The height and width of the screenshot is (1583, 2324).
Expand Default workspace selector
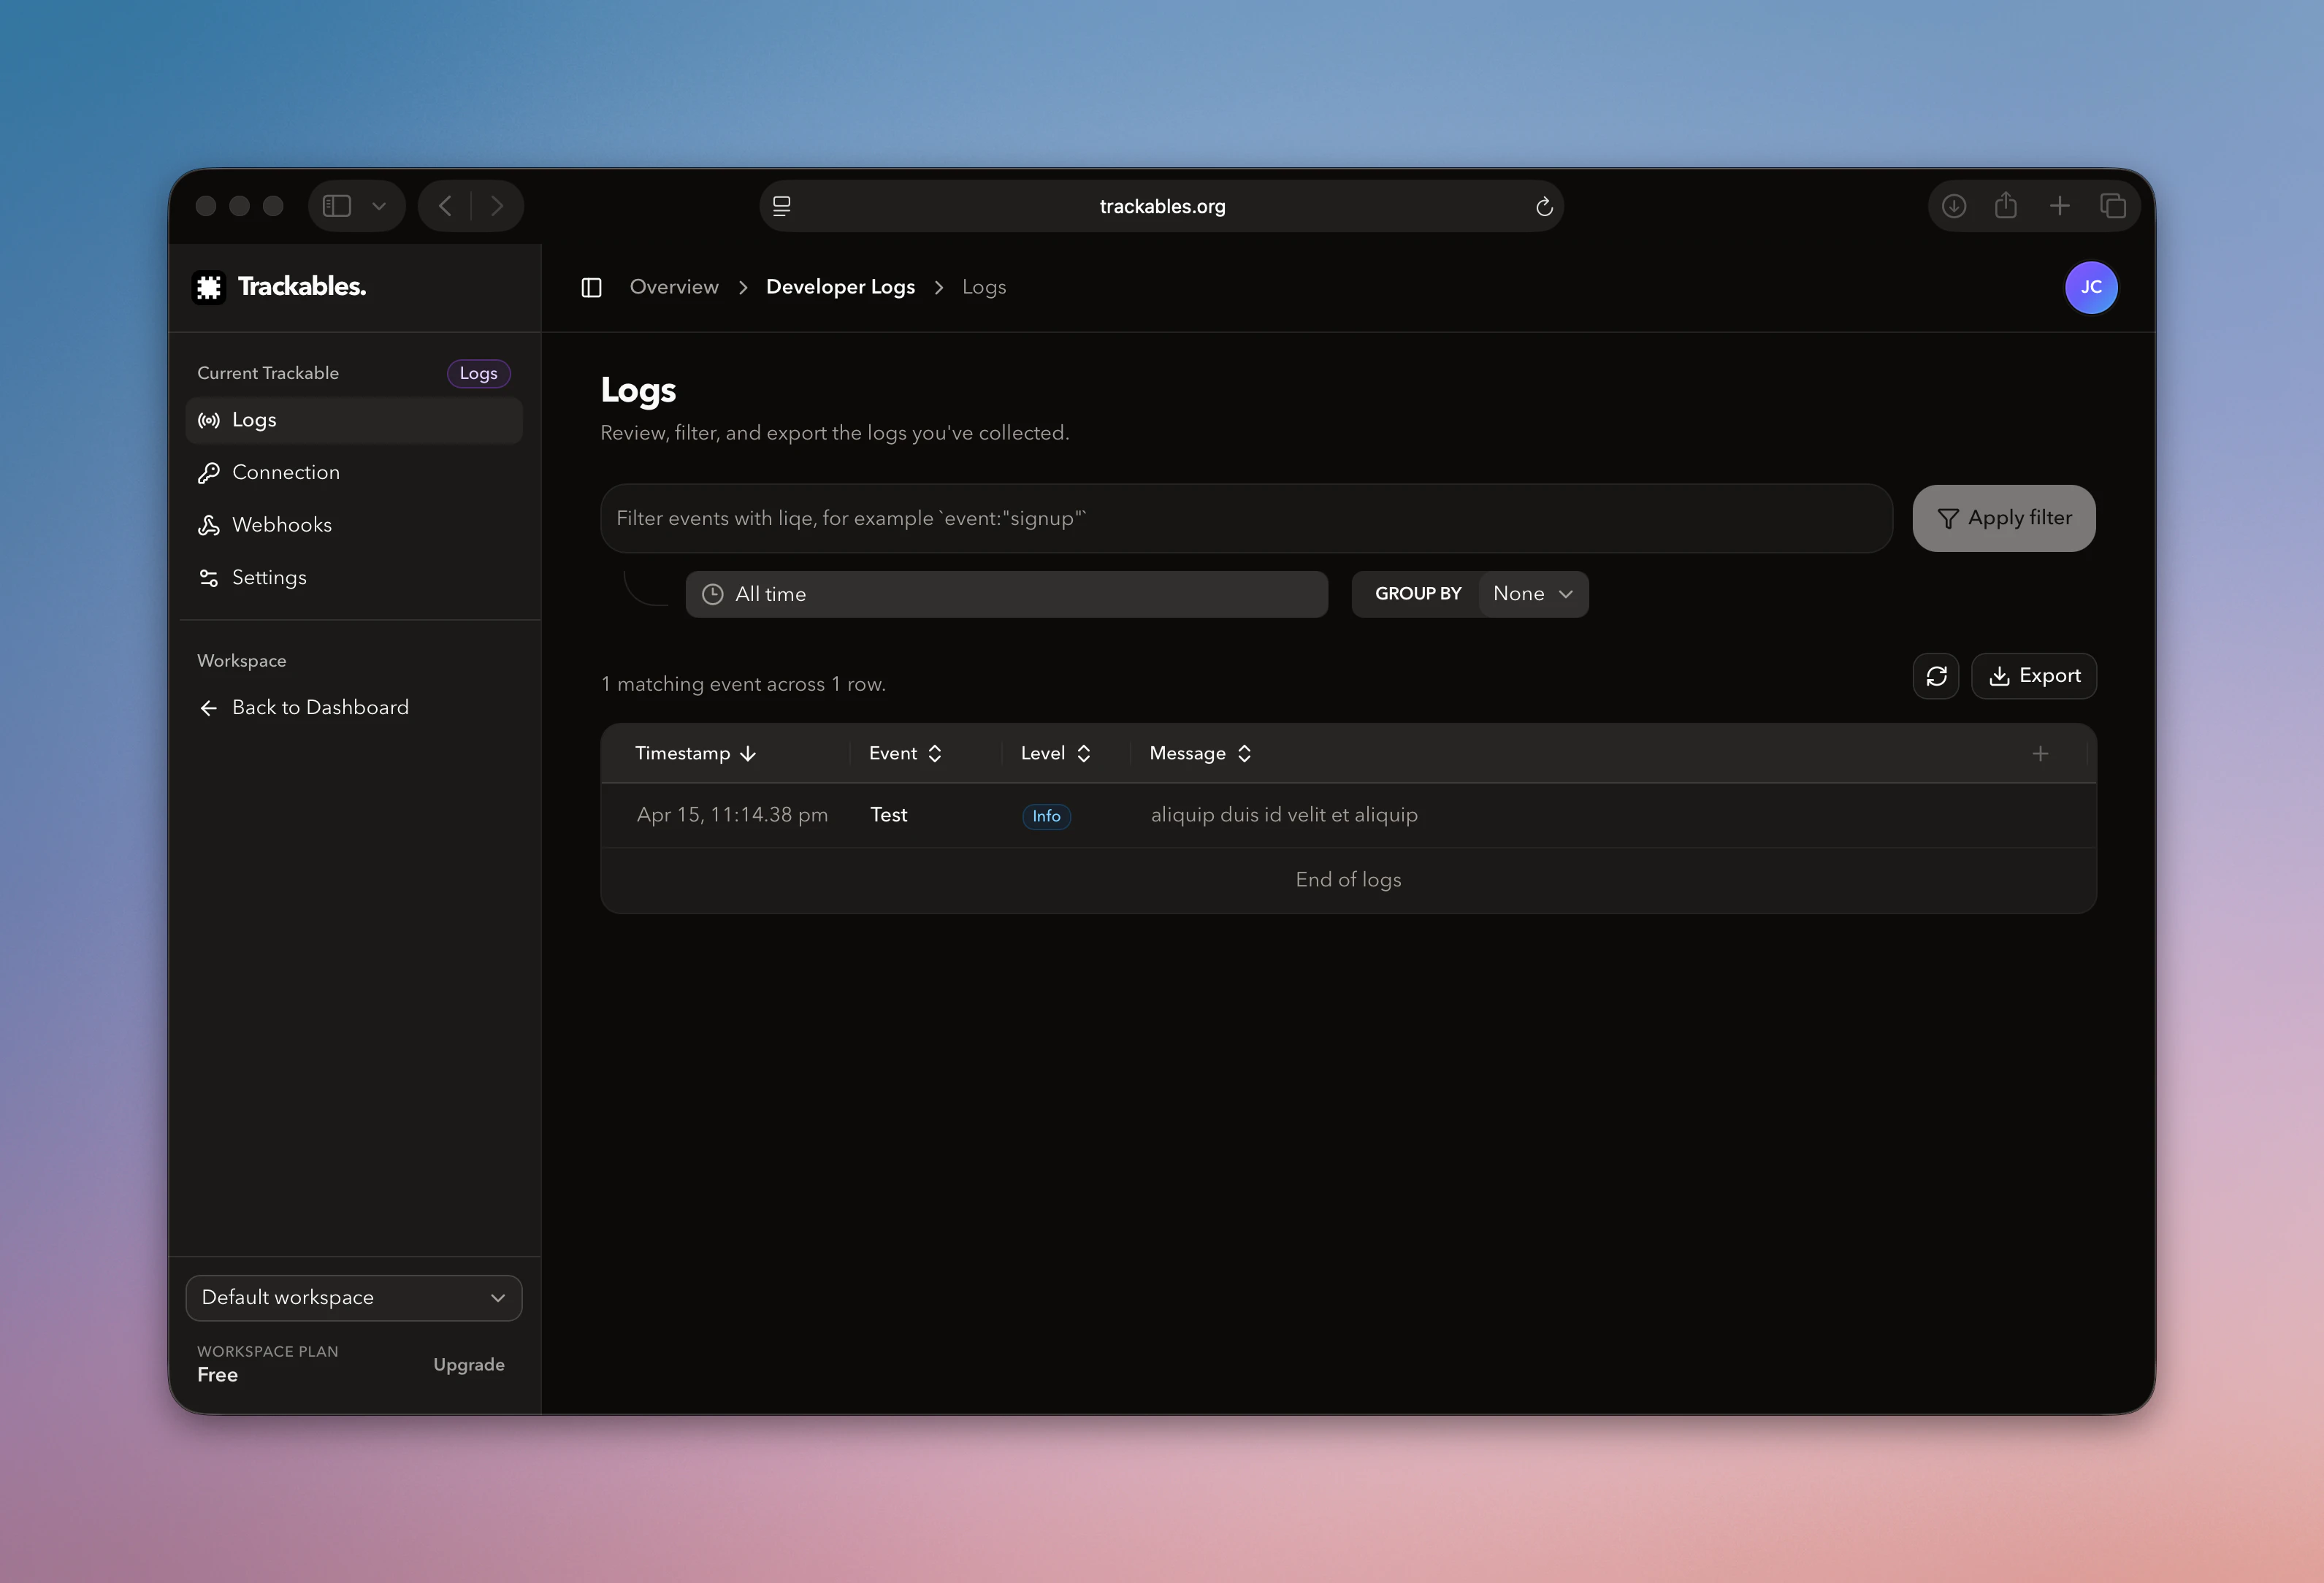pos(354,1297)
